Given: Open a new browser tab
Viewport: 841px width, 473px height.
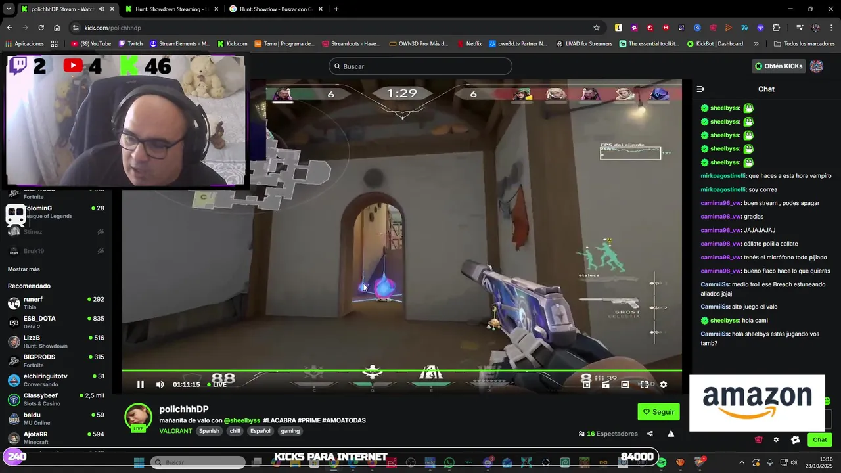Looking at the screenshot, I should [x=336, y=9].
